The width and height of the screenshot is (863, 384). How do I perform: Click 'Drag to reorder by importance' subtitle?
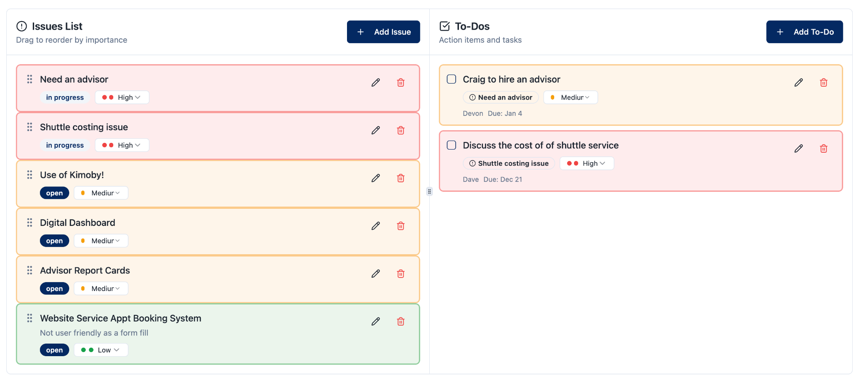[x=71, y=40]
